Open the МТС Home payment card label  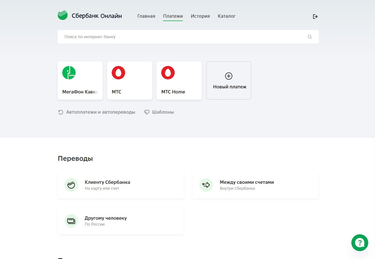[x=173, y=92]
